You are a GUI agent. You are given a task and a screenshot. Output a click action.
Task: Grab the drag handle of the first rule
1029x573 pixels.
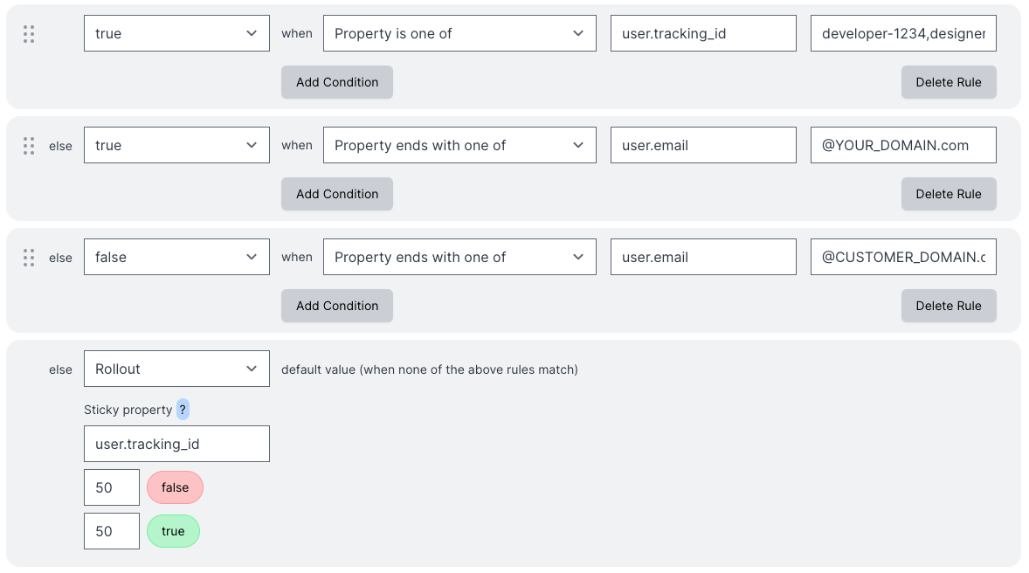pos(28,34)
